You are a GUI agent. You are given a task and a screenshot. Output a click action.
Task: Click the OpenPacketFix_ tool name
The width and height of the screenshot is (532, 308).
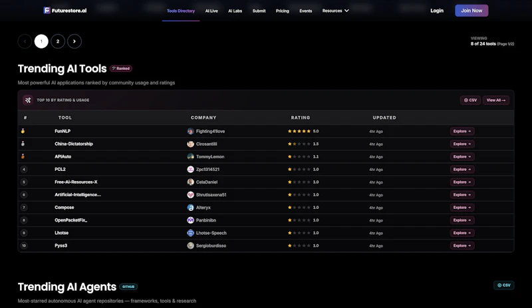point(71,220)
